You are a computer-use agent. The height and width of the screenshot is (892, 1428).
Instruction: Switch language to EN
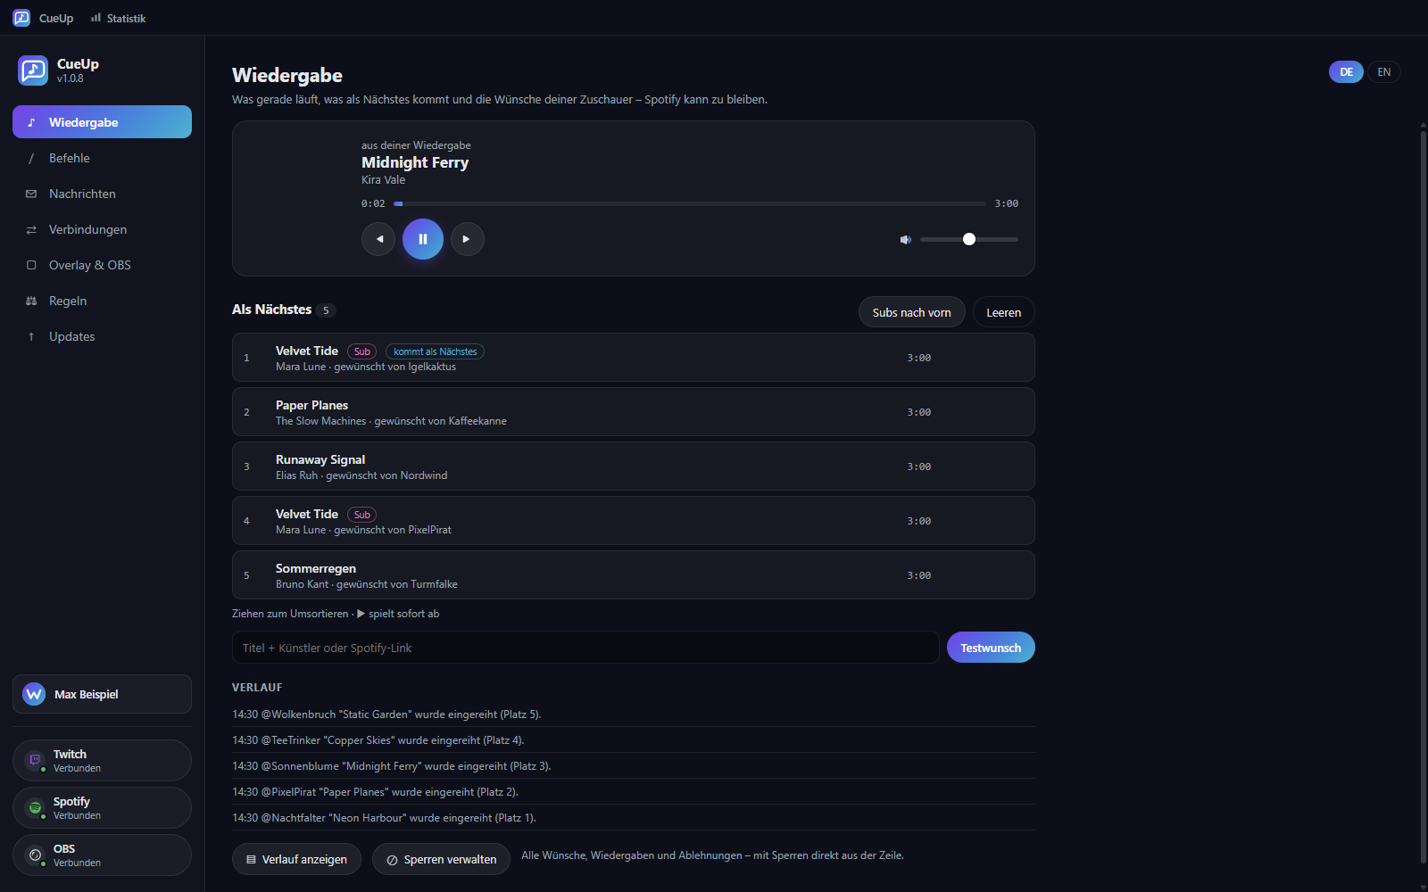tap(1384, 72)
